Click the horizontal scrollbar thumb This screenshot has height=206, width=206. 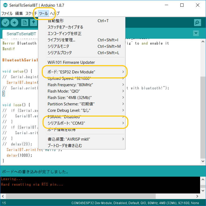[81, 196]
